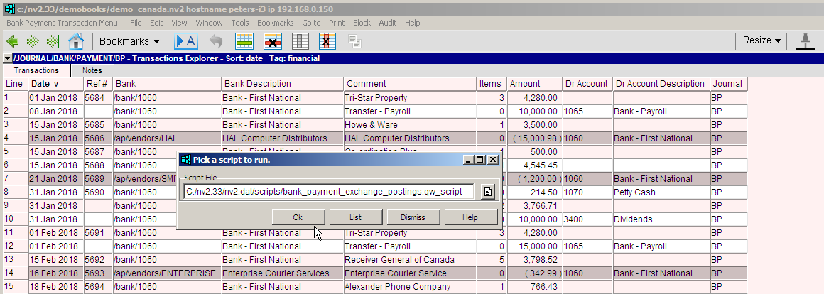Image resolution: width=824 pixels, height=294 pixels.
Task: Open the Bookmarks dropdown in toolbar
Action: click(129, 41)
